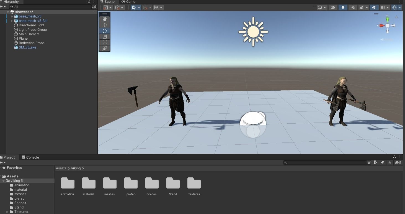The height and width of the screenshot is (214, 405).
Task: Expand base_mesh_v5_full in Hierarchy
Action: tap(12, 21)
